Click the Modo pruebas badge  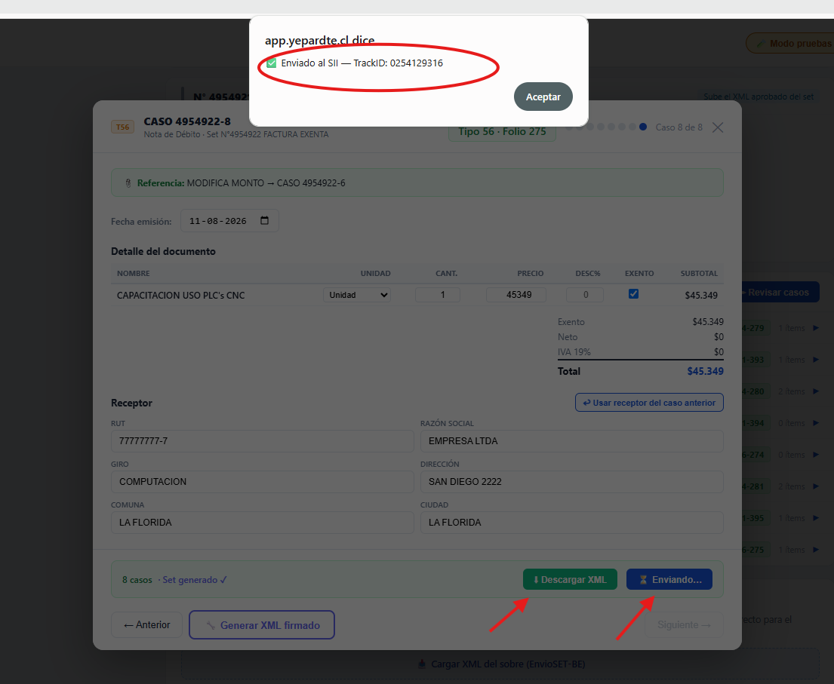(x=792, y=44)
